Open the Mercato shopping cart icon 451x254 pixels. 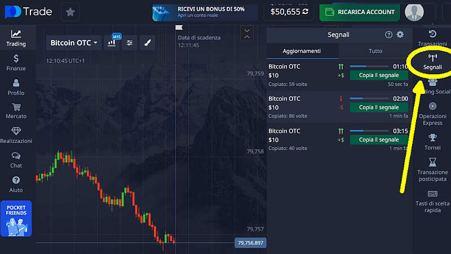click(16, 111)
